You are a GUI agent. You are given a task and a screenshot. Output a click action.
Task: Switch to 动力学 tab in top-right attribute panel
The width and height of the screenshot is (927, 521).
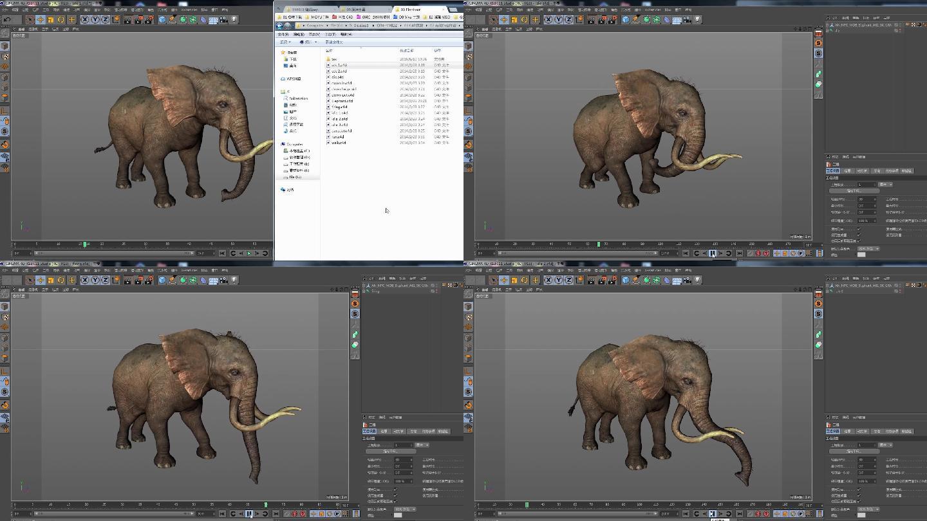click(x=863, y=171)
